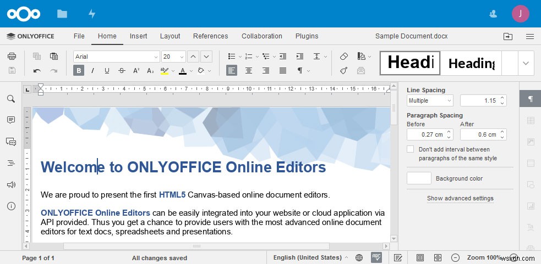This screenshot has height=264, width=541.
Task: Click the Undo arrow icon
Action: pos(37,70)
